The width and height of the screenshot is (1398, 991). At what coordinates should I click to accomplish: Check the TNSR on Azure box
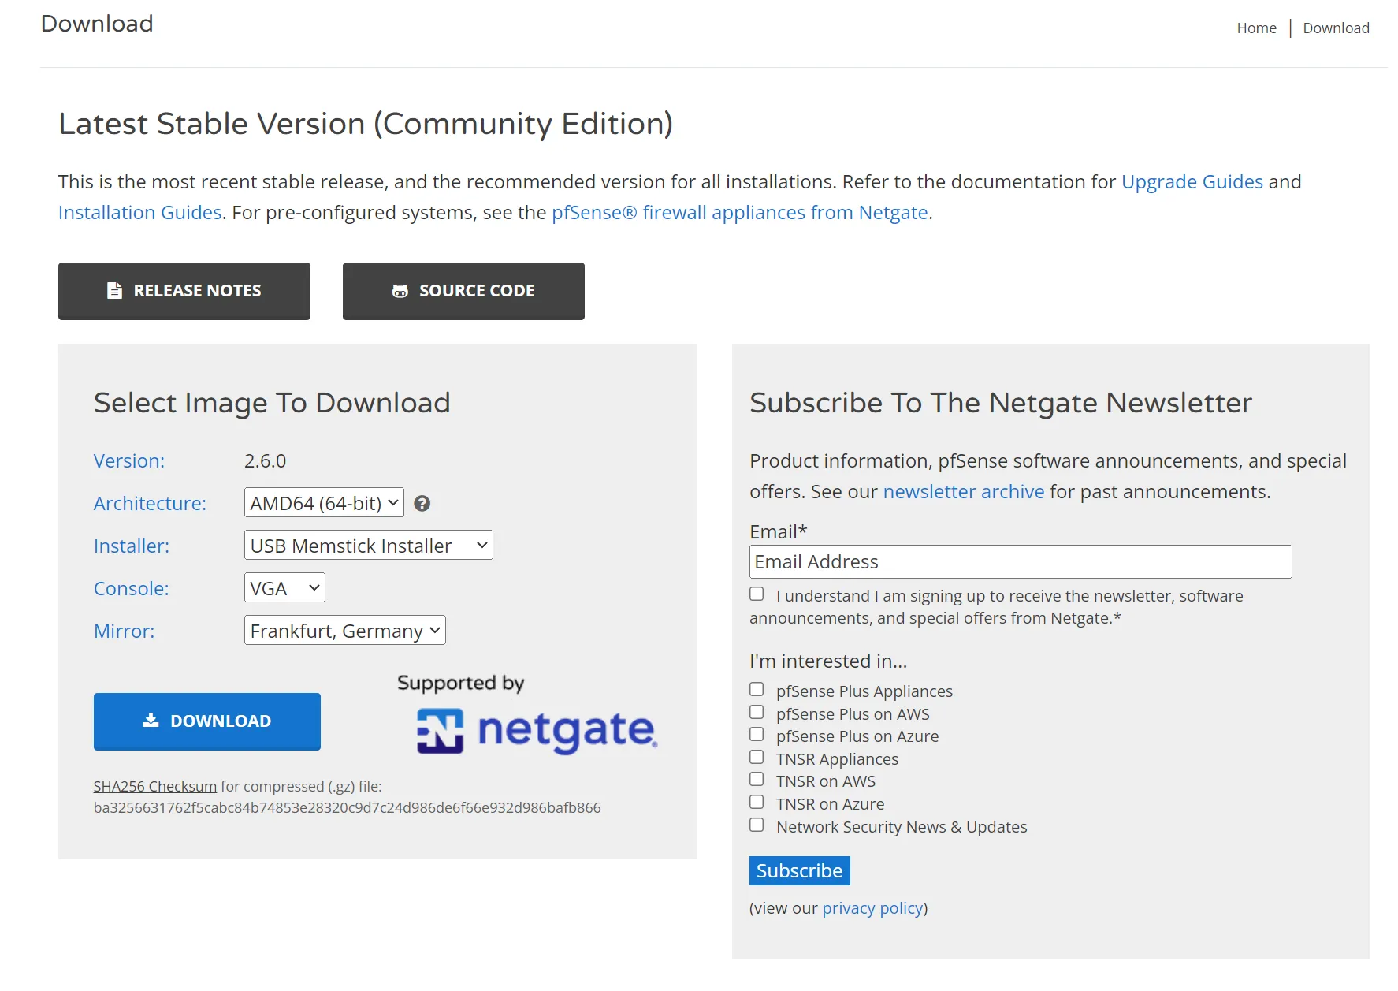pyautogui.click(x=757, y=801)
